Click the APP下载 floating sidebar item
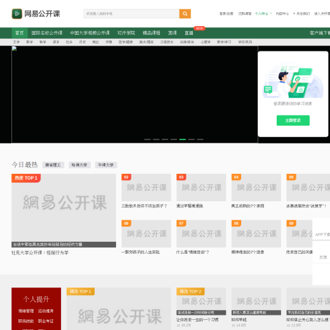Screen dimensions: 330x330 pyautogui.click(x=322, y=230)
